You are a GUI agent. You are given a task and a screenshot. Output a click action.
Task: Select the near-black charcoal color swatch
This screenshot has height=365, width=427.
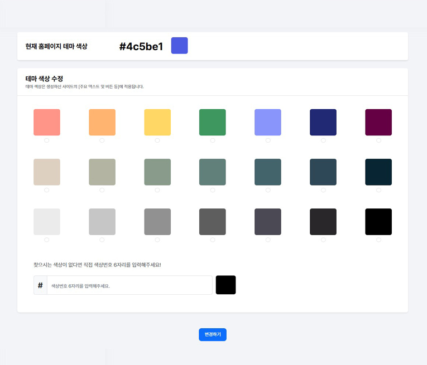pos(323,222)
